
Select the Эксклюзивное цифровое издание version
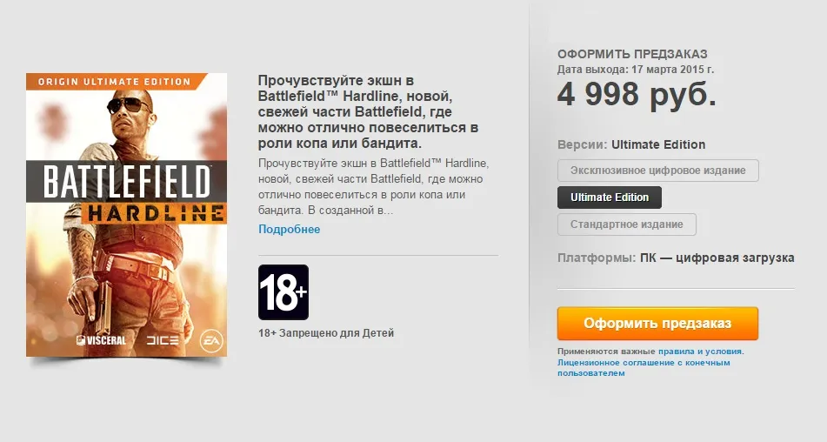point(657,171)
